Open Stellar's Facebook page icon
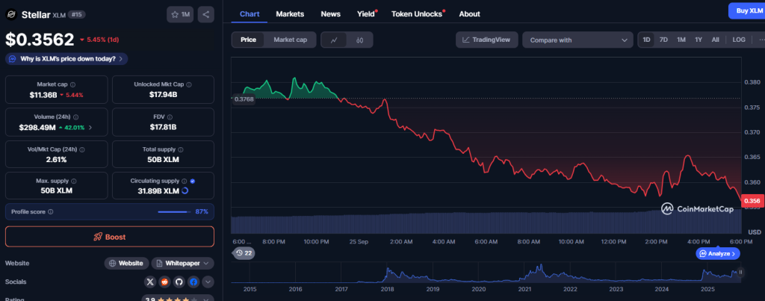Image resolution: width=765 pixels, height=301 pixels. (x=193, y=282)
